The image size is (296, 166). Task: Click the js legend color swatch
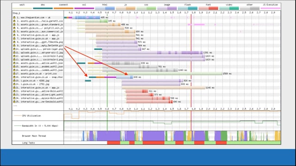[125, 8]
